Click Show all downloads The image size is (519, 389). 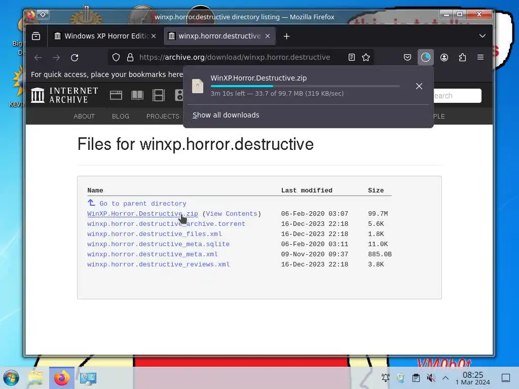click(x=226, y=115)
